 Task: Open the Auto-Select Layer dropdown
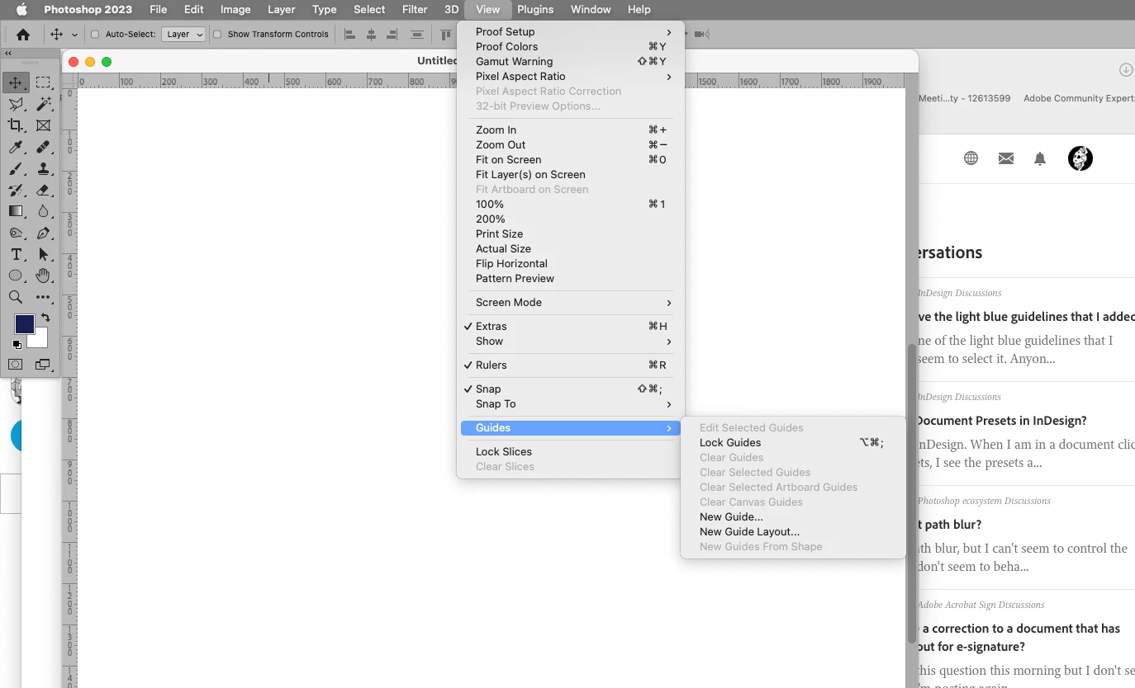click(x=183, y=34)
